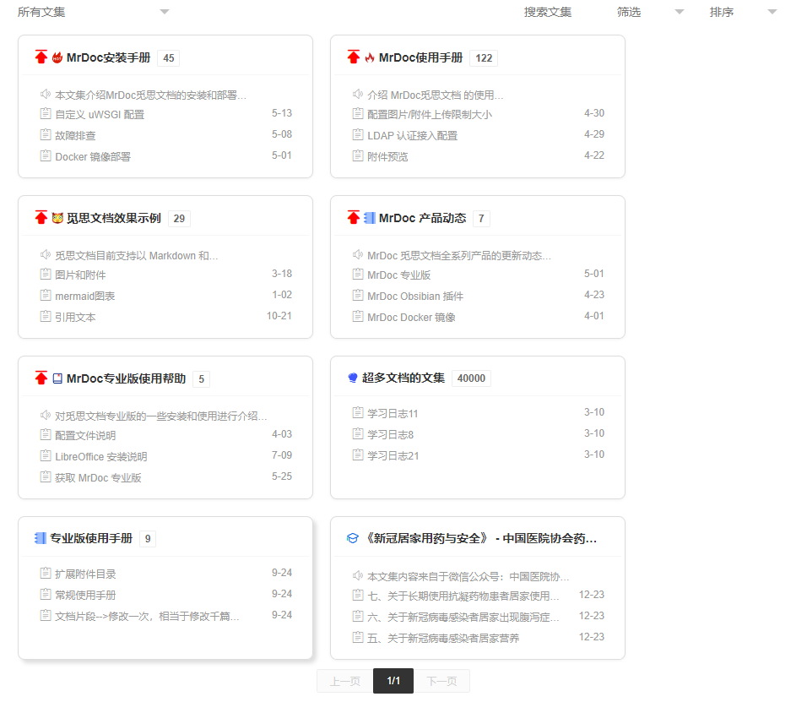The image size is (807, 713).
Task: Click the 1/1 page indicator
Action: 393,681
